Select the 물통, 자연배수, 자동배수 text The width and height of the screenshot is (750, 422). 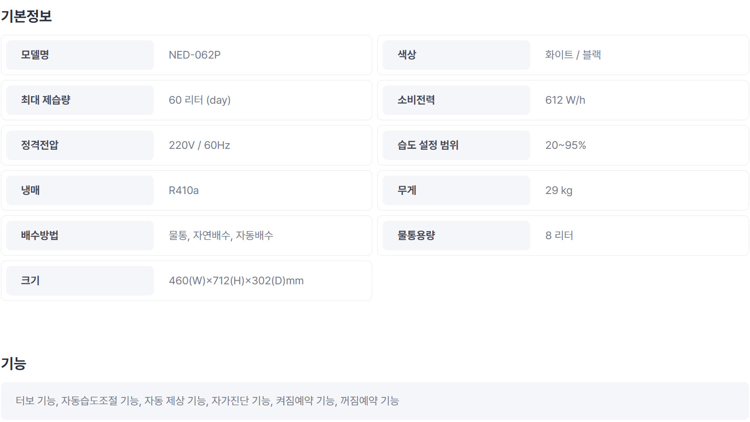(221, 236)
